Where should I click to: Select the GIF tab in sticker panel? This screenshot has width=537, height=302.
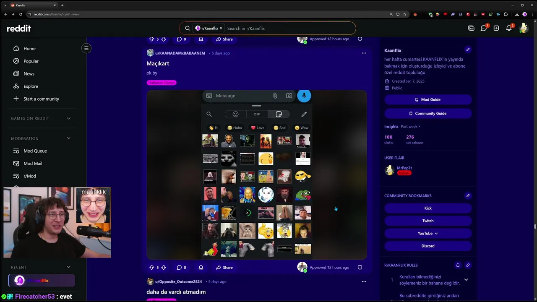point(257,114)
